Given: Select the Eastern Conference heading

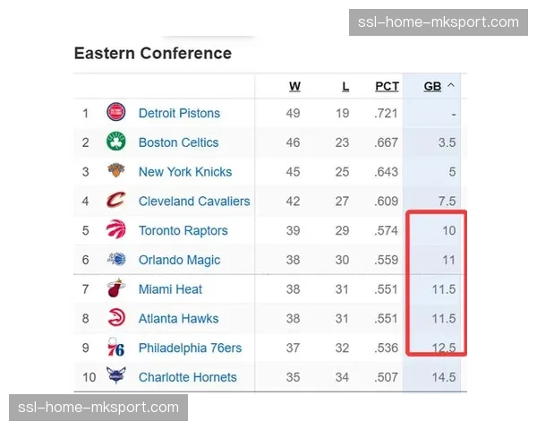Looking at the screenshot, I should [x=152, y=54].
